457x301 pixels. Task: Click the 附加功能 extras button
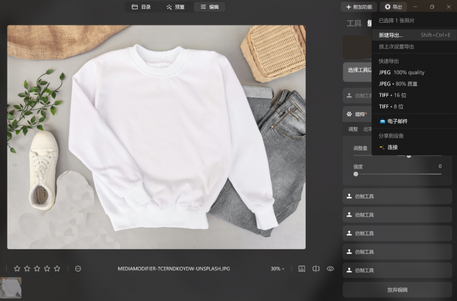tap(358, 7)
